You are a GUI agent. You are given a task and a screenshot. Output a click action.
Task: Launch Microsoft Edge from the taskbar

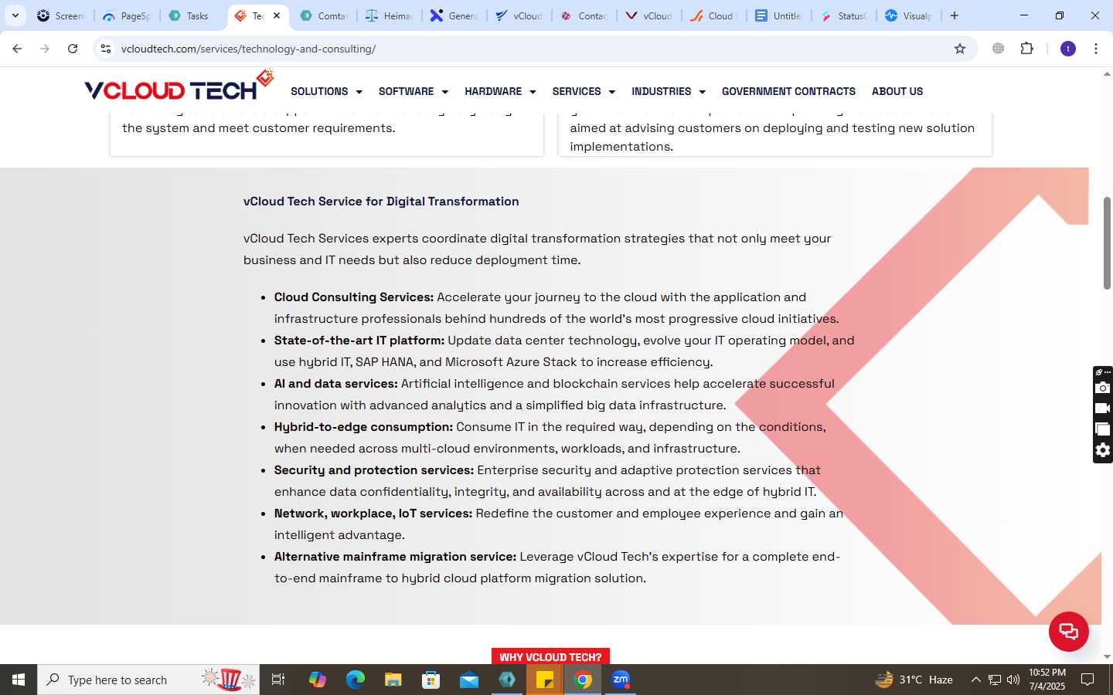click(355, 680)
